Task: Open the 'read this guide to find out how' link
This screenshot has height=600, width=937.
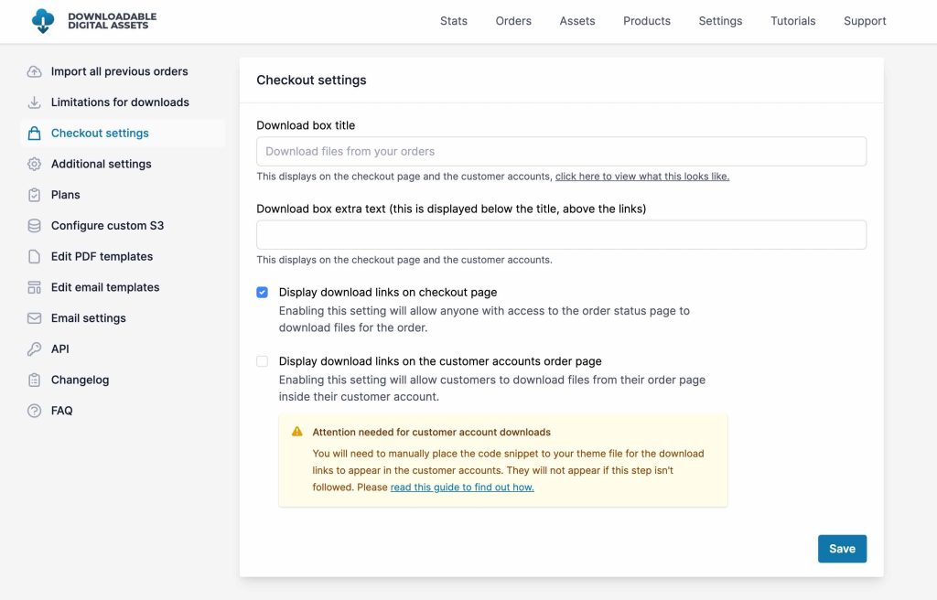Action: [x=462, y=487]
